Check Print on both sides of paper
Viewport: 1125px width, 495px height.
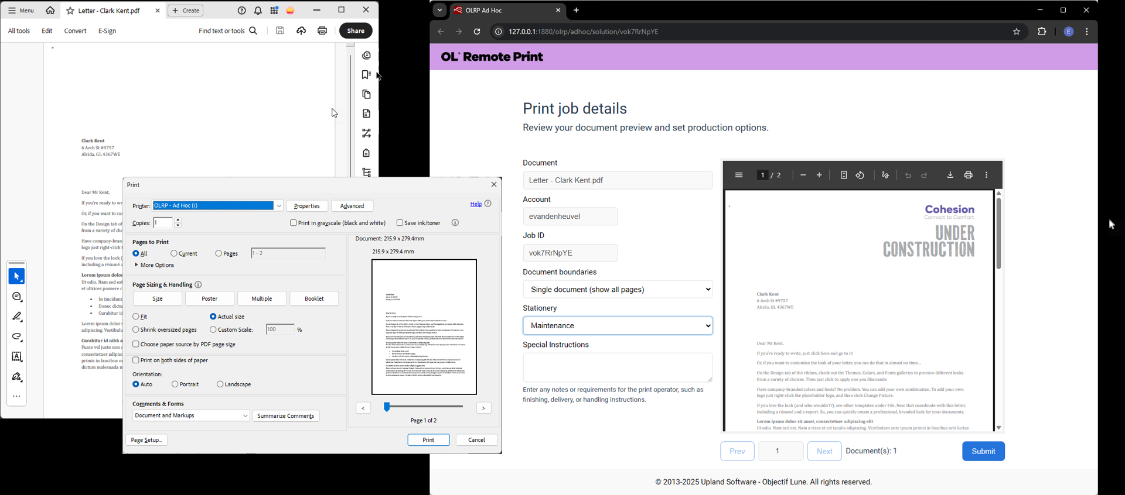[x=136, y=360]
